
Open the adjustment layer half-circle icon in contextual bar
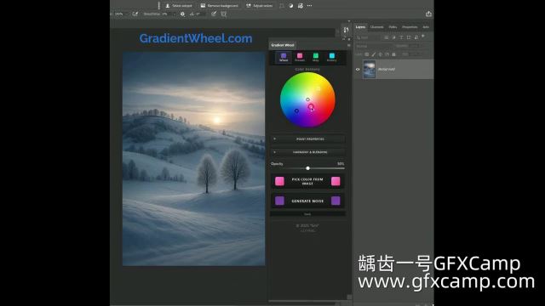click(291, 6)
